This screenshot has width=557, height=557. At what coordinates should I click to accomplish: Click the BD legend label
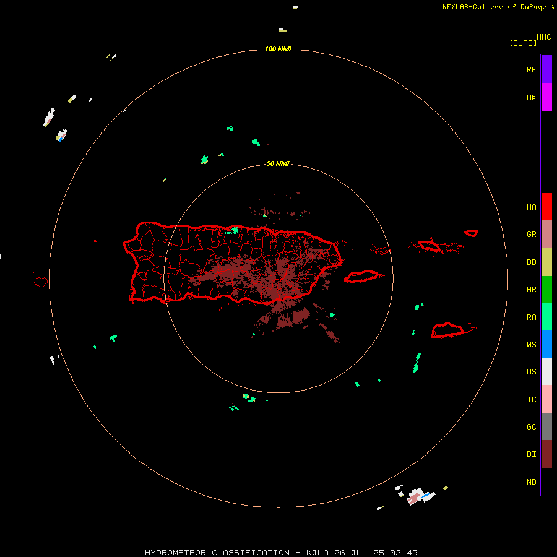(531, 262)
